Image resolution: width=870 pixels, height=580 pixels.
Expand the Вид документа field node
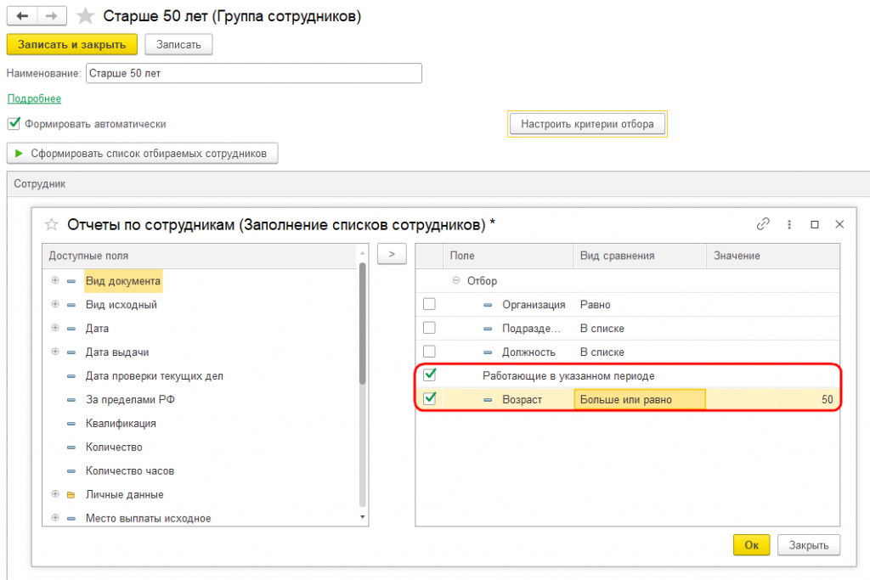coord(55,280)
